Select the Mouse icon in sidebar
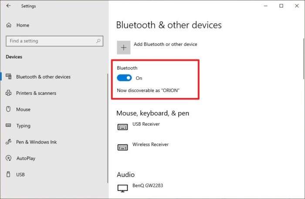 point(8,109)
